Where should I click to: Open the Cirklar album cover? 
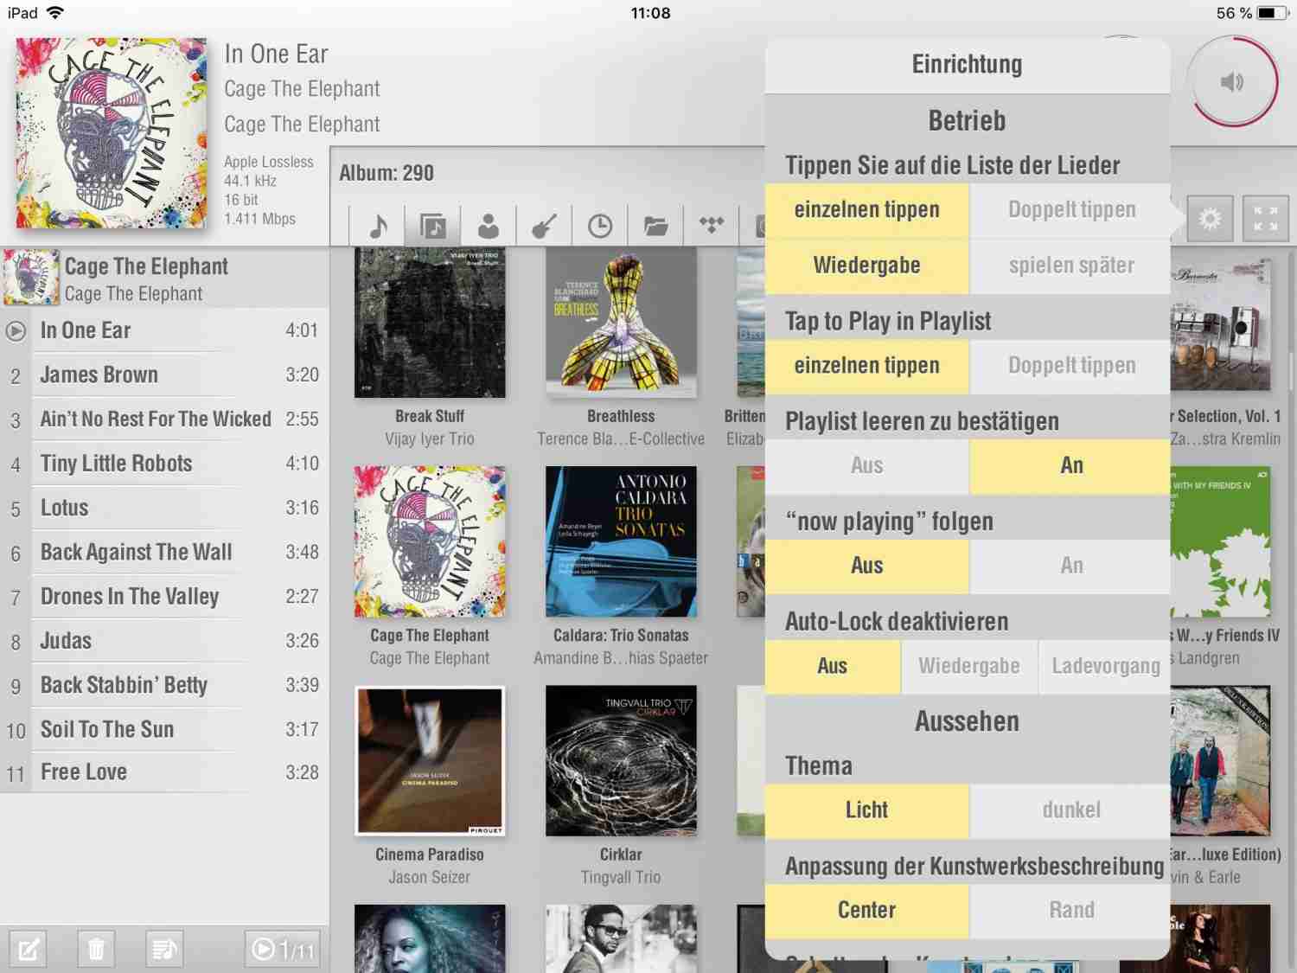point(621,761)
